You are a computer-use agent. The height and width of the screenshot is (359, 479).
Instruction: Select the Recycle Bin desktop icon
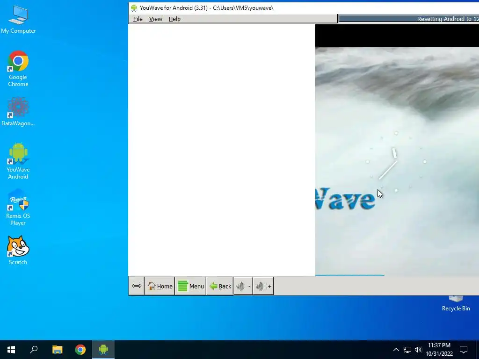(456, 303)
